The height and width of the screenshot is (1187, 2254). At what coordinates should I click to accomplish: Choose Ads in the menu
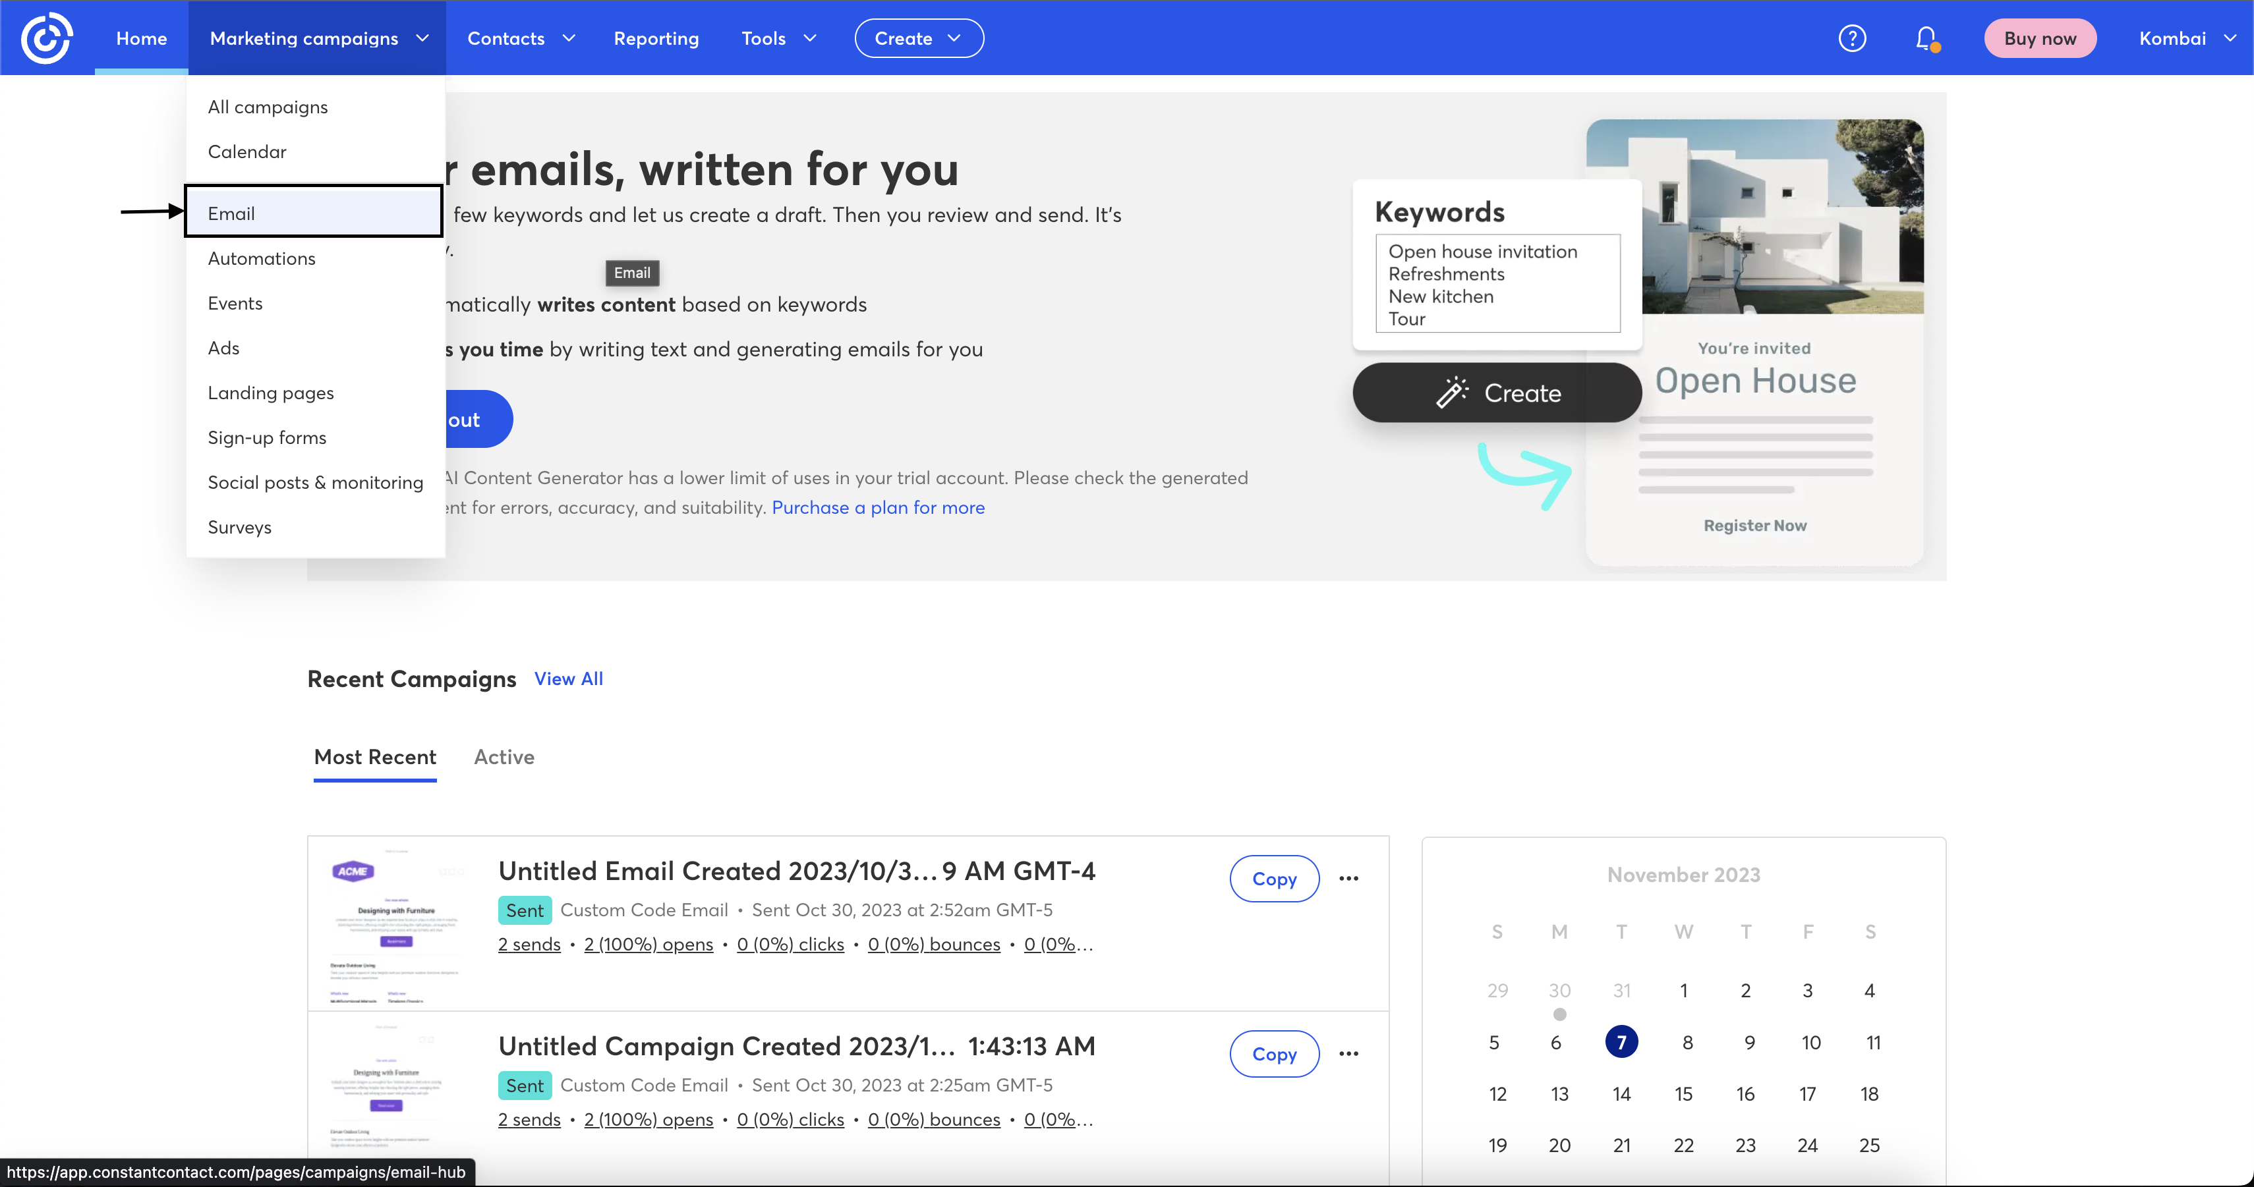click(315, 347)
